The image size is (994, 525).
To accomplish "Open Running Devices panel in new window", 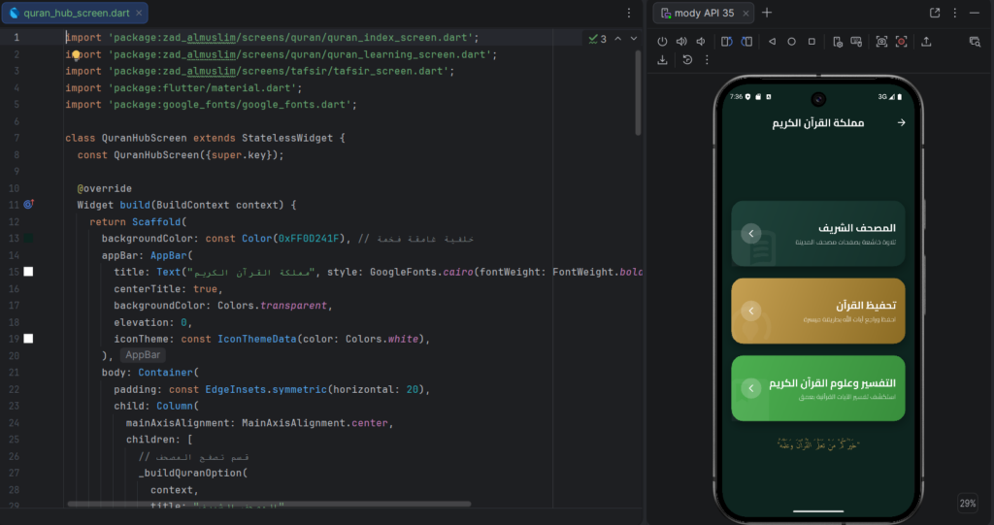I will click(x=935, y=13).
